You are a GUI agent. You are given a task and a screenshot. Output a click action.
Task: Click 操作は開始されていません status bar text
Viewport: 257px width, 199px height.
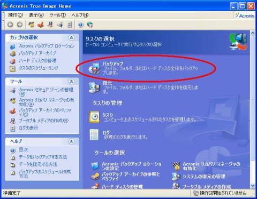click(223, 193)
